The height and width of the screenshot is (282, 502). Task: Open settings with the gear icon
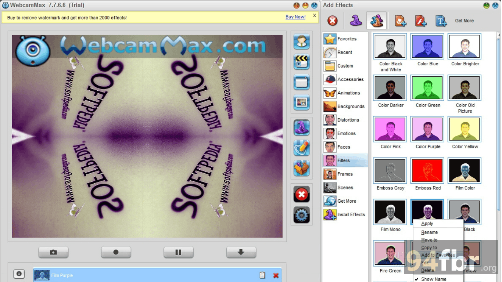301,215
